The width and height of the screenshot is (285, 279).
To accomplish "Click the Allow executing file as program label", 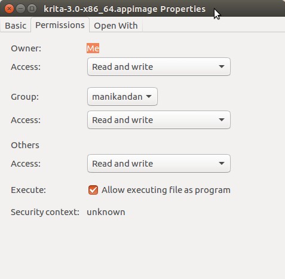I will (x=166, y=190).
